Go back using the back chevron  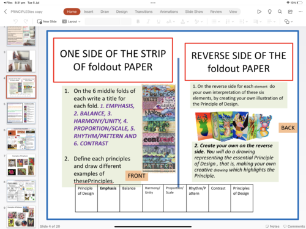pyautogui.click(x=6, y=12)
